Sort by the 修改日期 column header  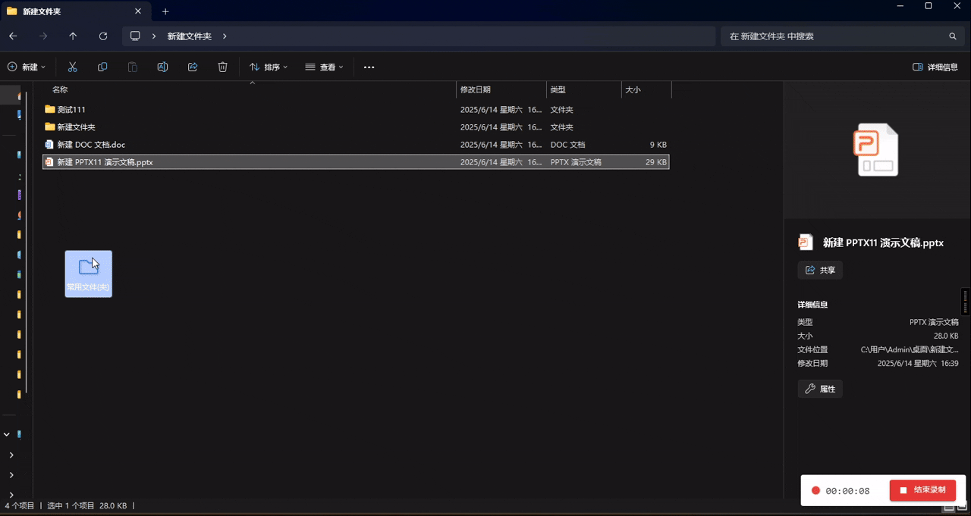476,89
